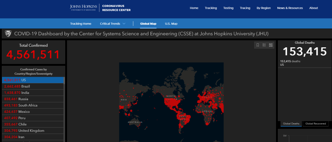Image resolution: width=332 pixels, height=142 pixels.
Task: Open the By Region menu item
Action: [x=264, y=8]
